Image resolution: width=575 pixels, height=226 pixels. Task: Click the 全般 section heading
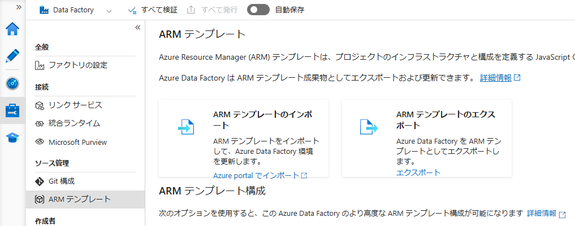(x=42, y=47)
